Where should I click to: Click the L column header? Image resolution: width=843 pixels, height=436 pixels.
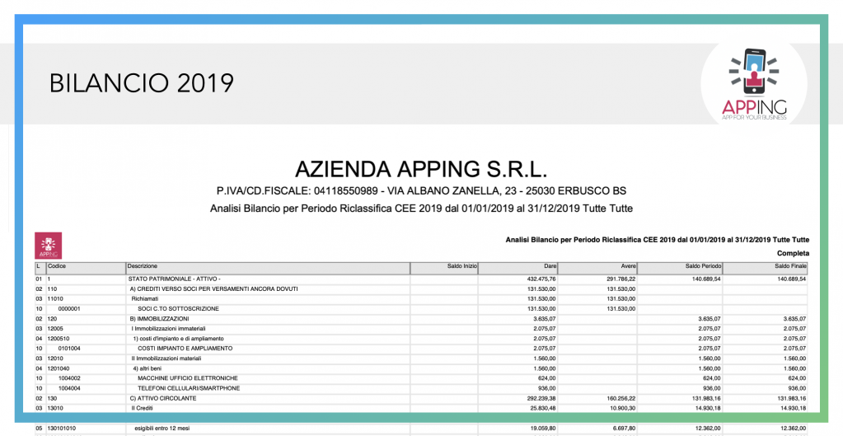click(x=40, y=267)
